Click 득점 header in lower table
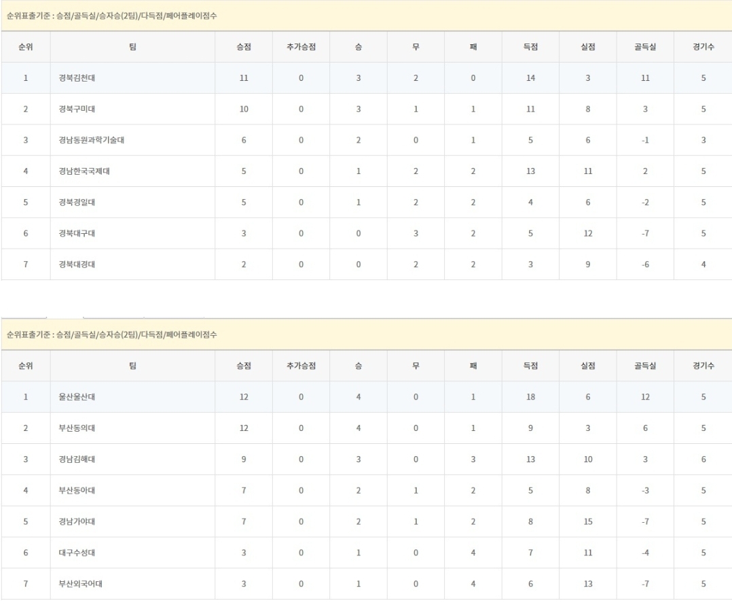The height and width of the screenshot is (605, 732). [x=530, y=366]
